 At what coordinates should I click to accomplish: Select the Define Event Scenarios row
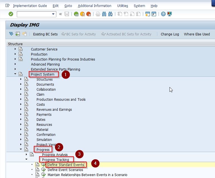click(x=65, y=170)
